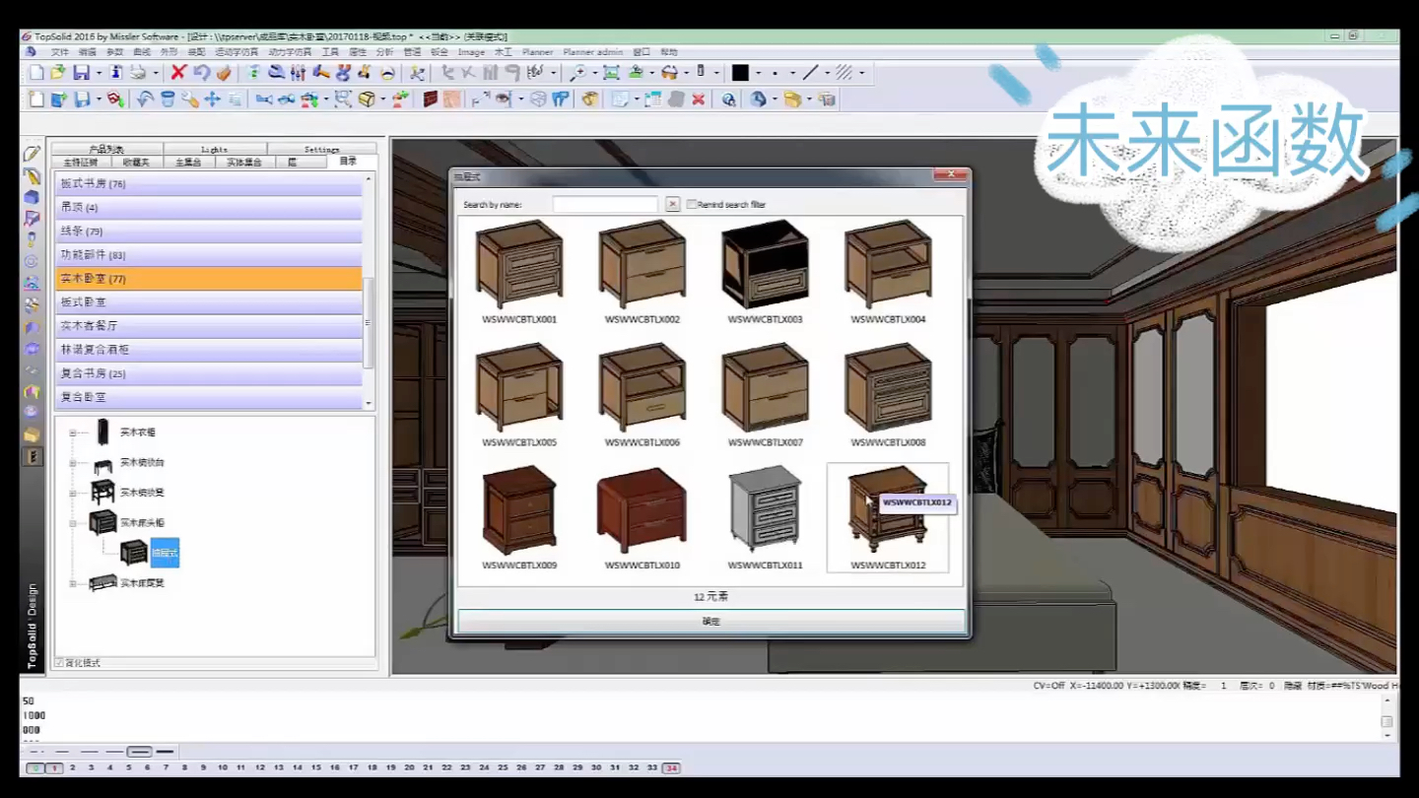Click the magnifier zoom icon in top toolbar
Viewport: 1419px width, 798px height.
coord(578,73)
